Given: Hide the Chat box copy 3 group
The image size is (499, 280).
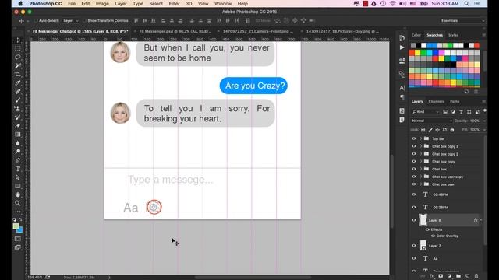Looking at the screenshot, I should [x=414, y=146].
